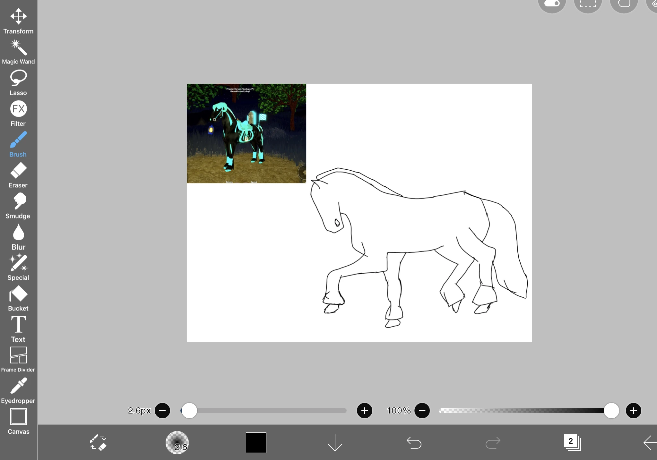Open the brush settings preview circle

pos(177,443)
